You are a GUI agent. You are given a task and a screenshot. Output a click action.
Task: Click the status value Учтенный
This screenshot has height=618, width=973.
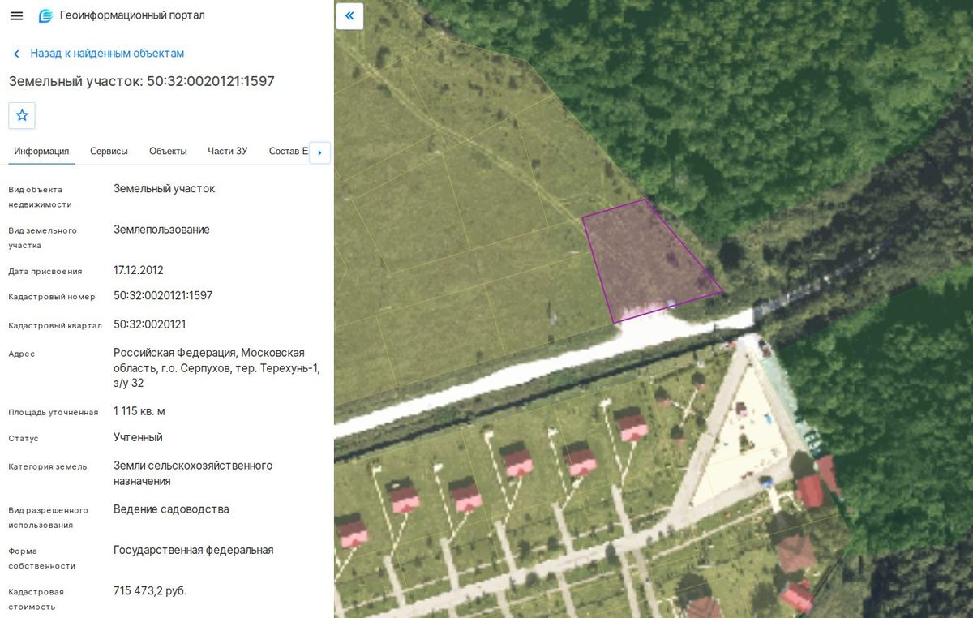(138, 437)
